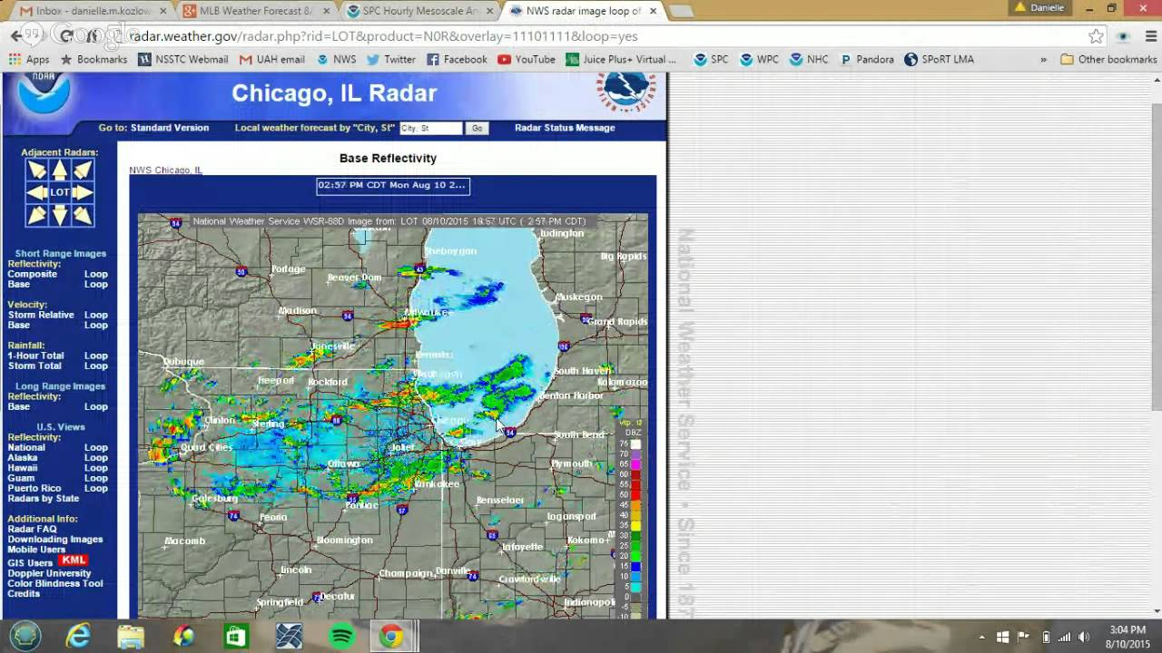The width and height of the screenshot is (1162, 653).
Task: Show hidden system tray icons
Action: [982, 637]
